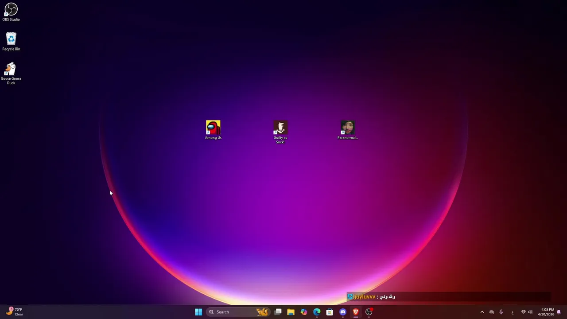This screenshot has width=567, height=319.
Task: Select the Goose Goose Duck shortcut
Action: tap(11, 74)
